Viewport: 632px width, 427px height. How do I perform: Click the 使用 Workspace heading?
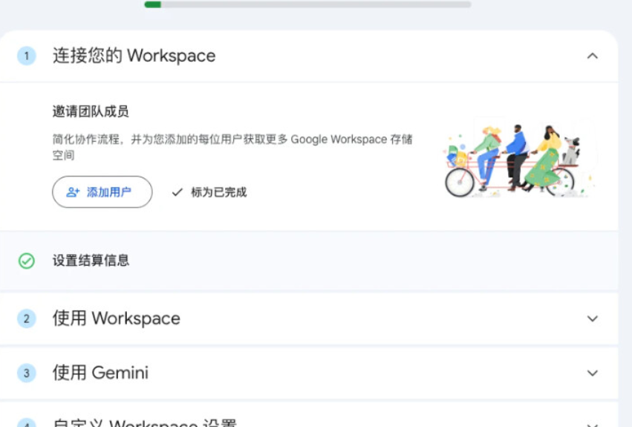point(117,318)
